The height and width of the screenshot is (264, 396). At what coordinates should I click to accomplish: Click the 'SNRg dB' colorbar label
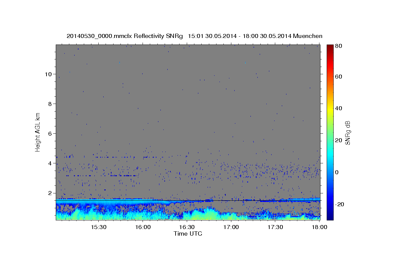pos(347,133)
